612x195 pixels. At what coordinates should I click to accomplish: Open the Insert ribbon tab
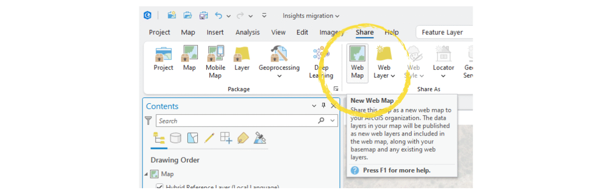click(x=215, y=32)
